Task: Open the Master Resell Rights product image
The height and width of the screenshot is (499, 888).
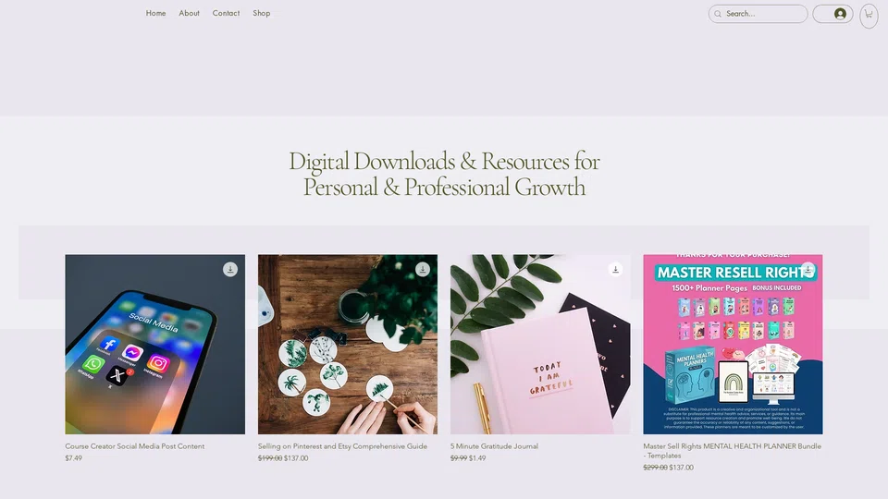Action: click(x=733, y=344)
